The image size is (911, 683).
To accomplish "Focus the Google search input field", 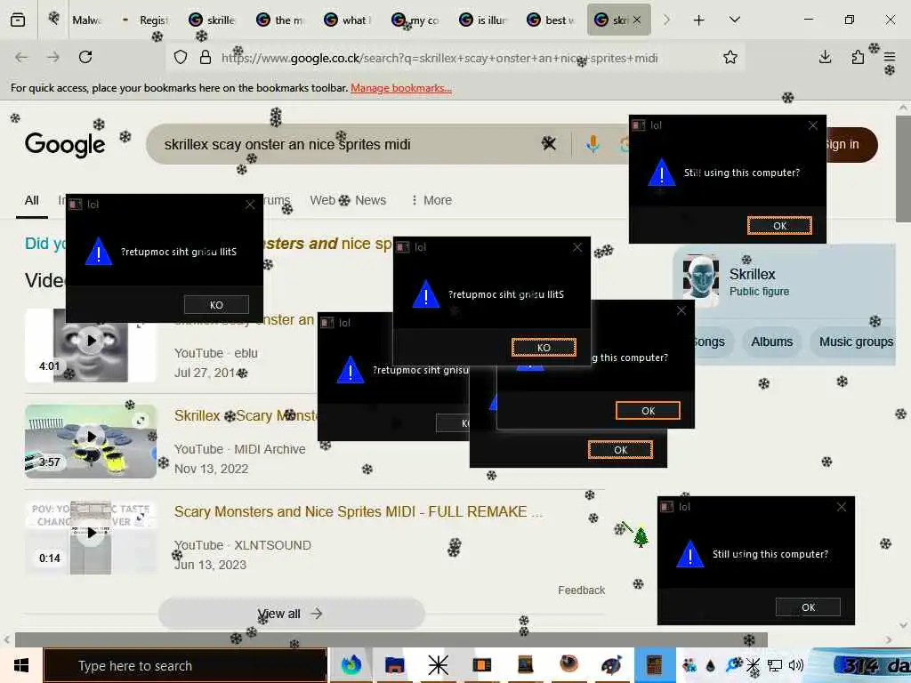I will [x=343, y=144].
